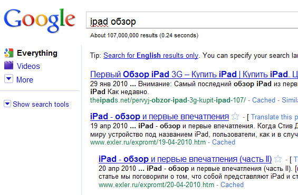
Task: Click the Google logo
Action: point(40,20)
